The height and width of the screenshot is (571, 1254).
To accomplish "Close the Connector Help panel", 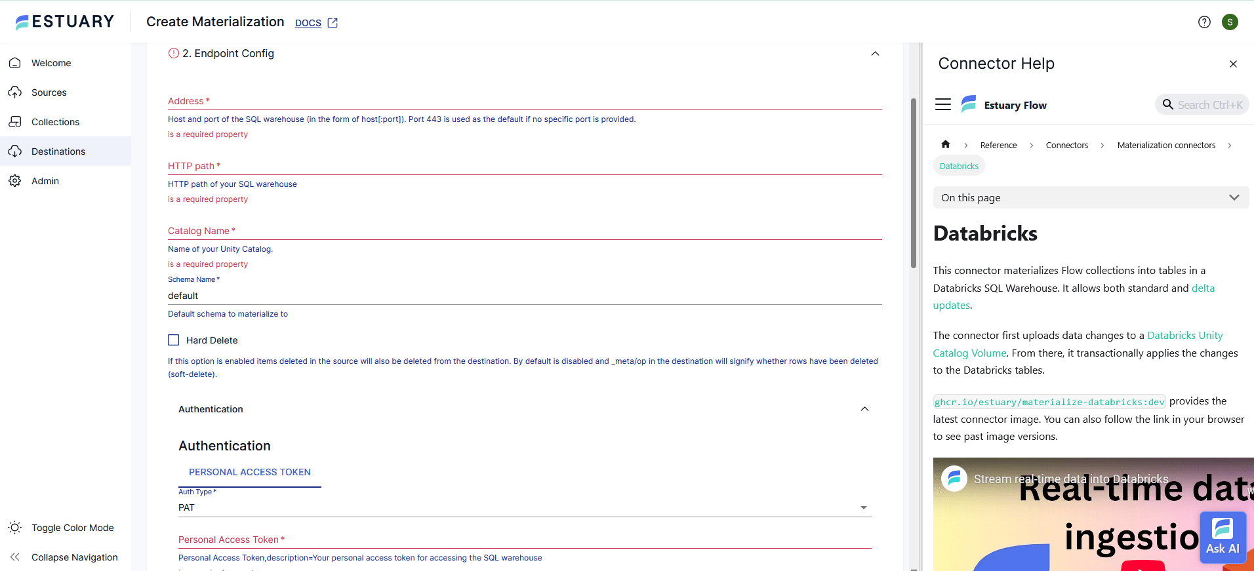I will click(x=1233, y=64).
